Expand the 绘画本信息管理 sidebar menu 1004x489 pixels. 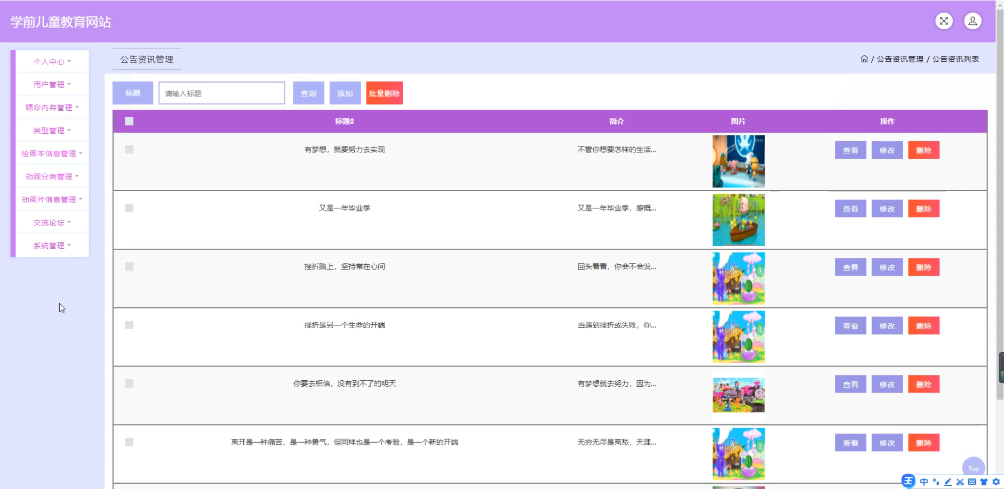[52, 153]
